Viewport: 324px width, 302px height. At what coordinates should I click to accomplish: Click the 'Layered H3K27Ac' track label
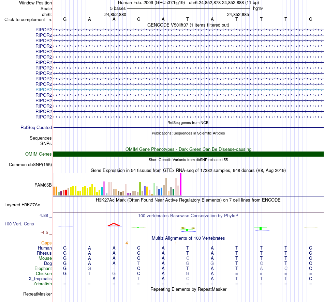pos(22,205)
